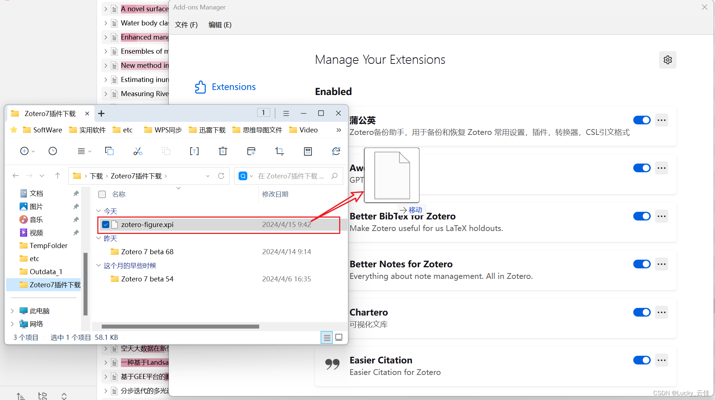The height and width of the screenshot is (400, 715).
Task: Open more options for Chartero extension
Action: 662,313
